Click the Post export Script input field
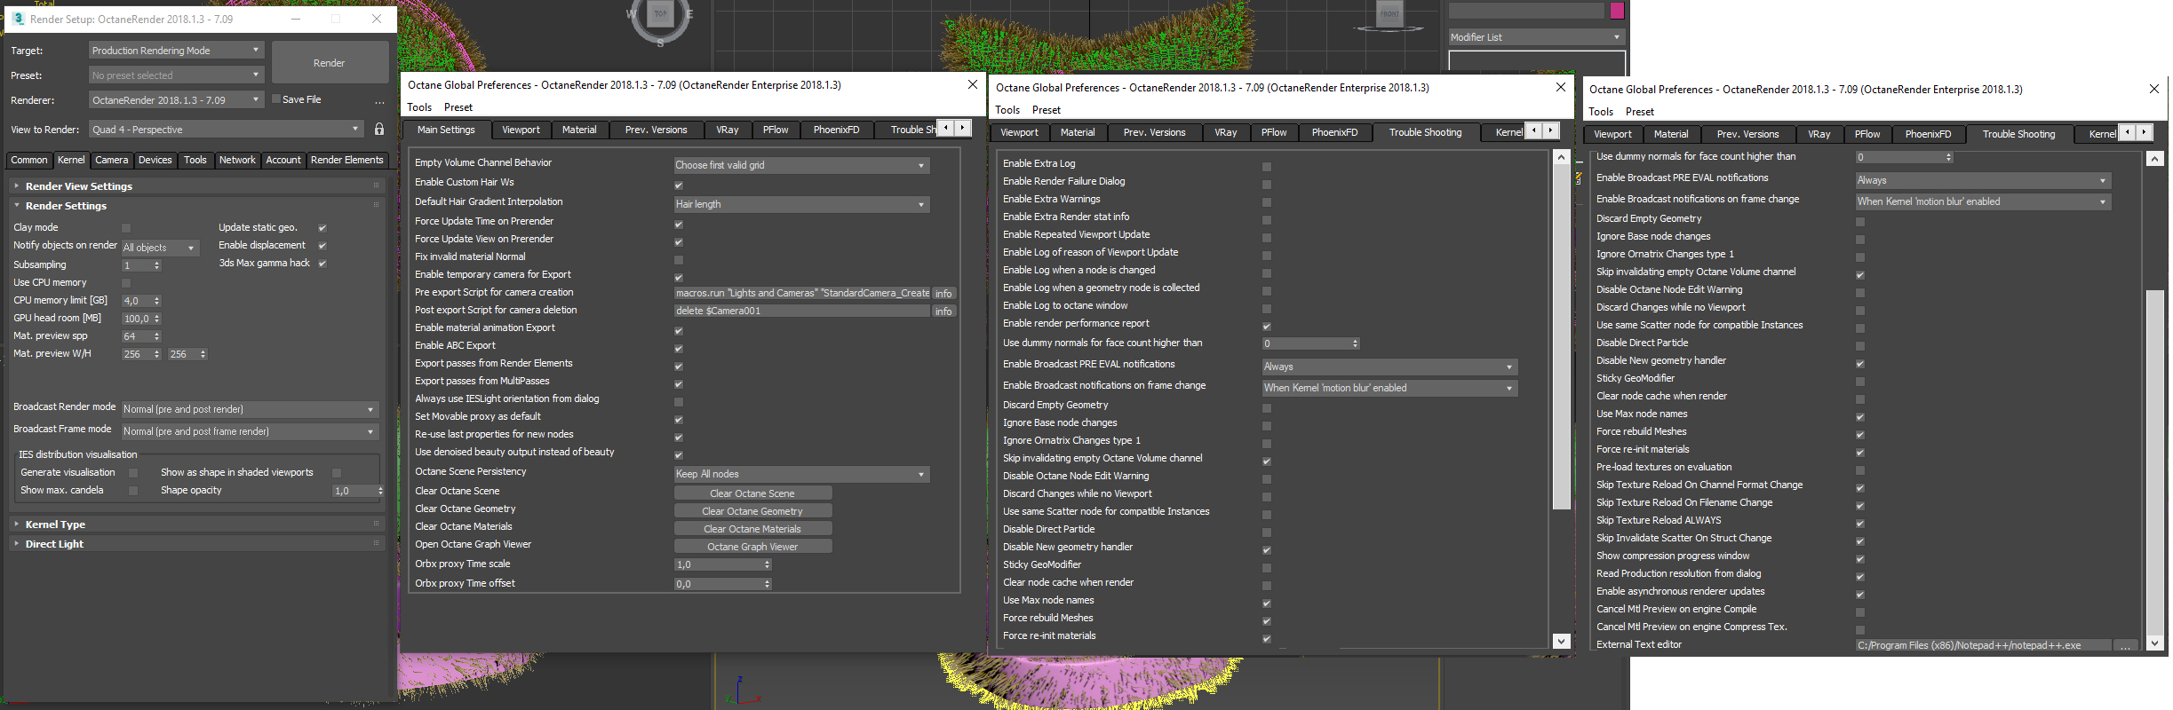2173x710 pixels. (802, 312)
